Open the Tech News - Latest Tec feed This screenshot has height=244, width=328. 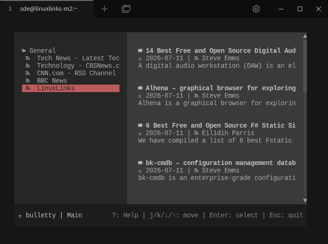tap(78, 58)
